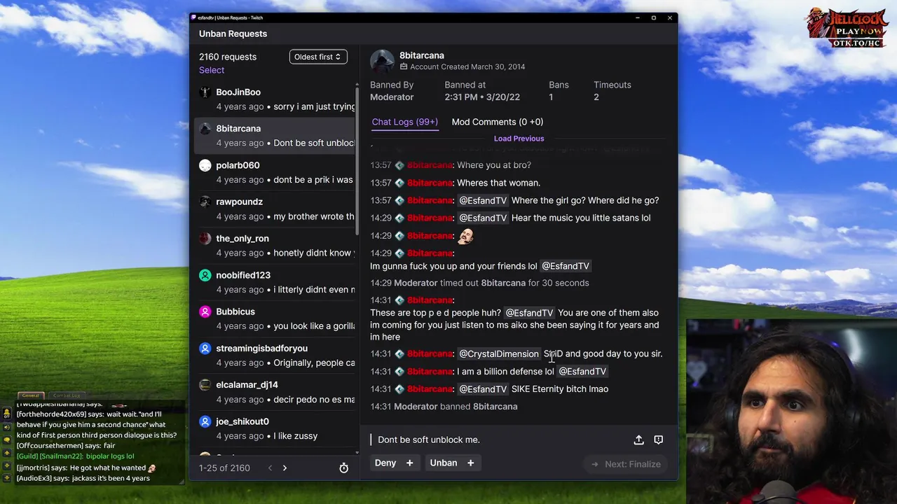
Task: Select the 8bitarcana request row
Action: tap(276, 136)
